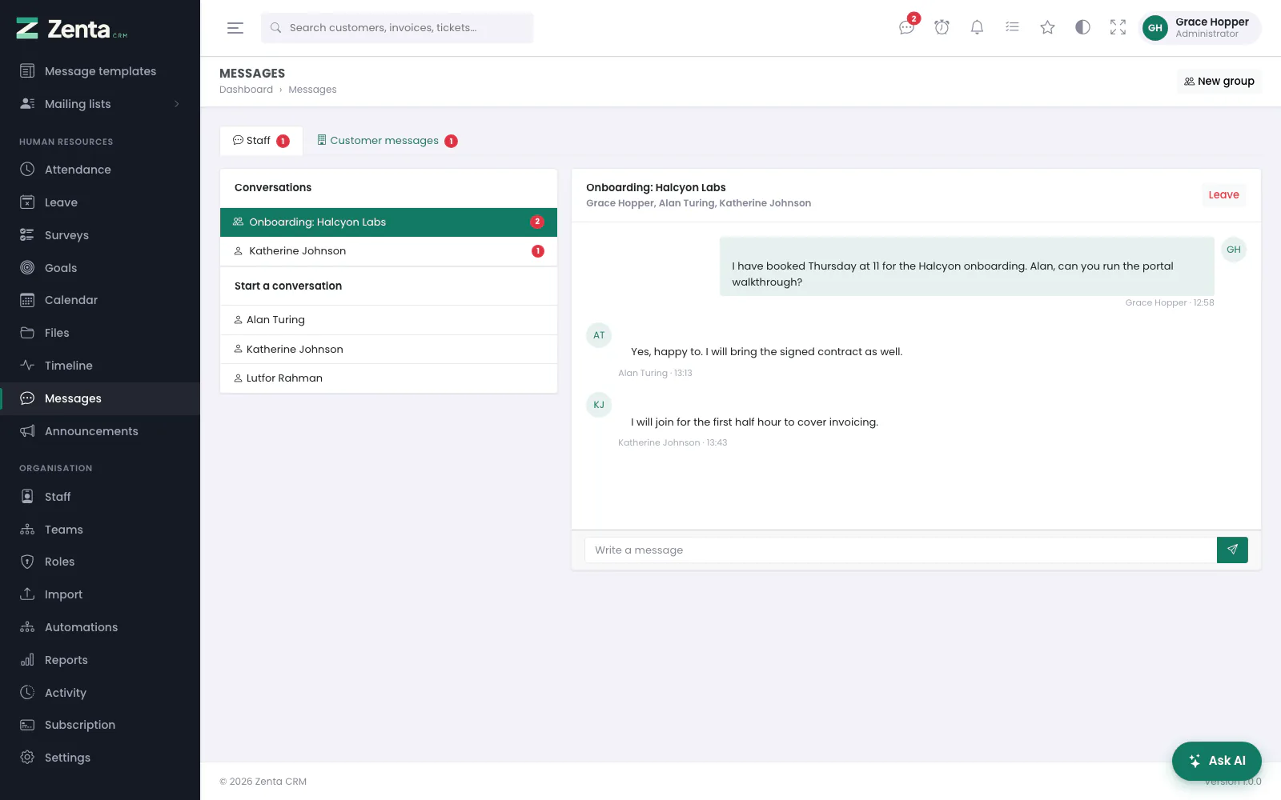
Task: Leave the Halcyon Labs group
Action: pyautogui.click(x=1223, y=194)
